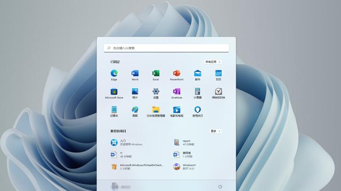Click the Recommended (推荐的项目) section heading

tap(118, 131)
